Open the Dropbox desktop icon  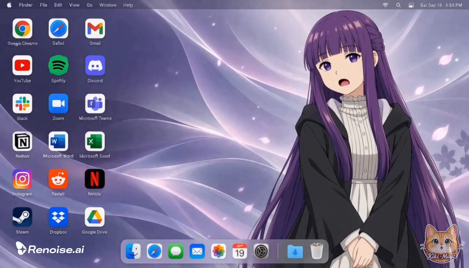point(58,217)
